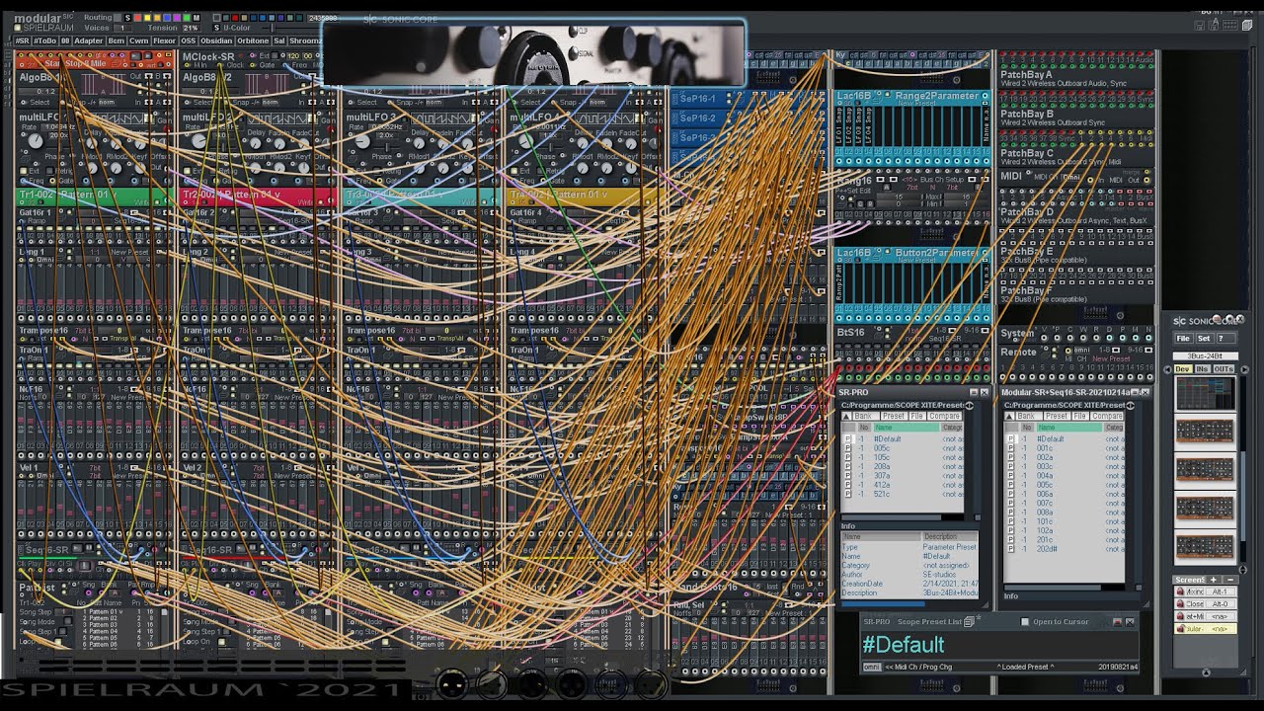Click path circle icon in SR-PRO window

969,406
